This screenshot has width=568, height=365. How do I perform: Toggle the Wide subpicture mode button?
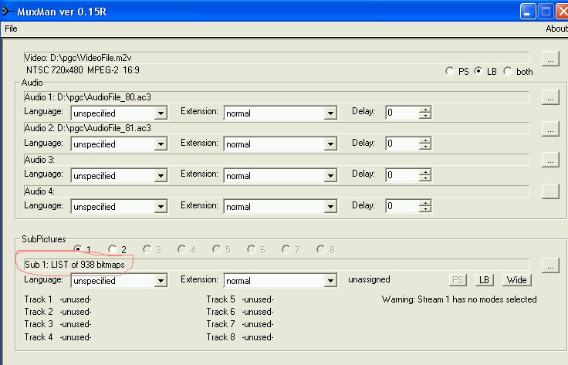516,280
